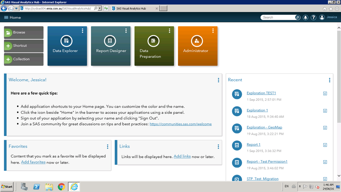The width and height of the screenshot is (341, 192).
Task: Open Server Manager from the taskbar
Action: [24, 187]
